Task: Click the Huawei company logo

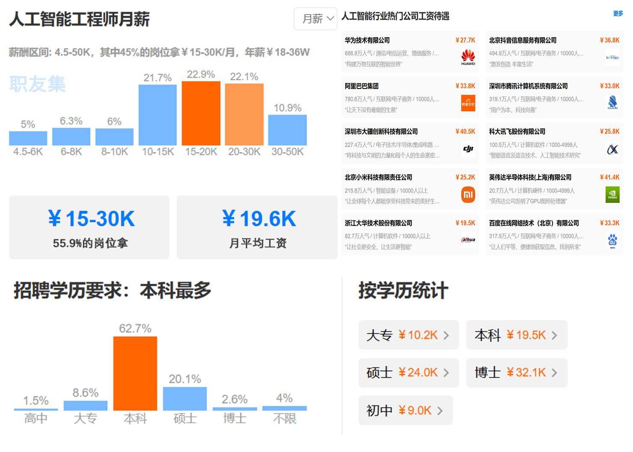Action: (468, 57)
